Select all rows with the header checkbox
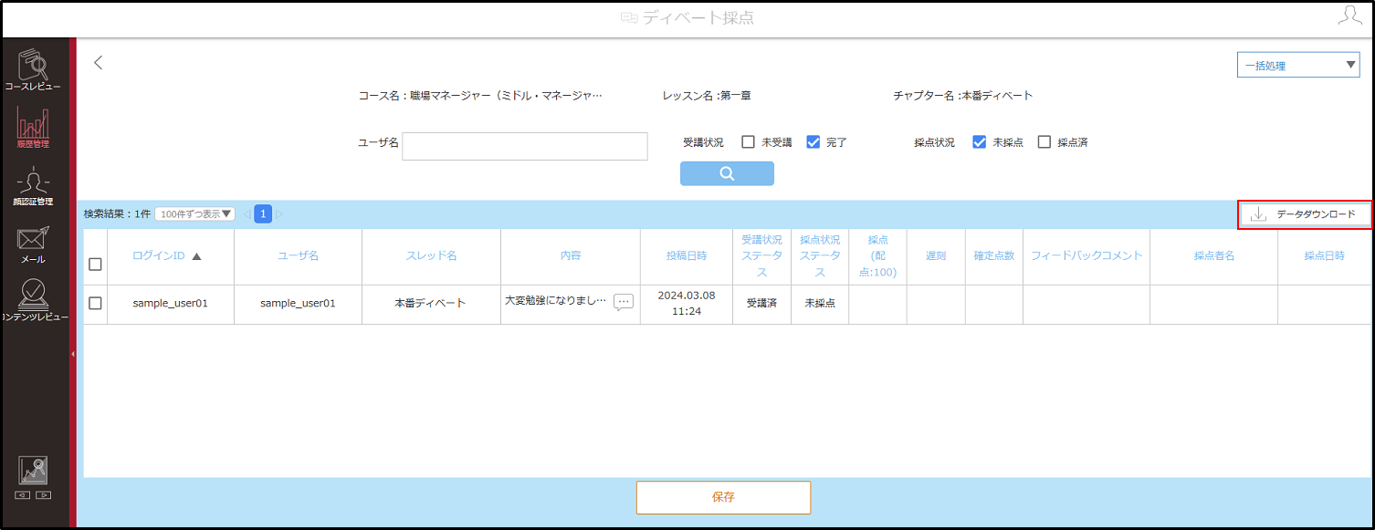 (95, 265)
